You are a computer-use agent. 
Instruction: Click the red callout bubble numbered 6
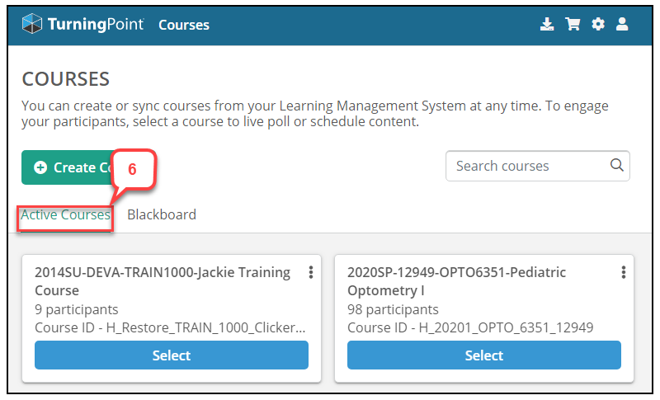tap(134, 169)
